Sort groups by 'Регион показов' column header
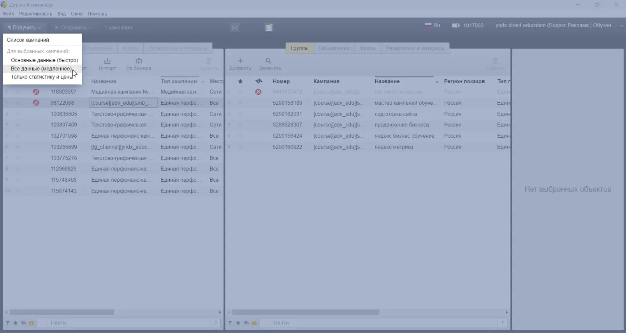 point(464,81)
